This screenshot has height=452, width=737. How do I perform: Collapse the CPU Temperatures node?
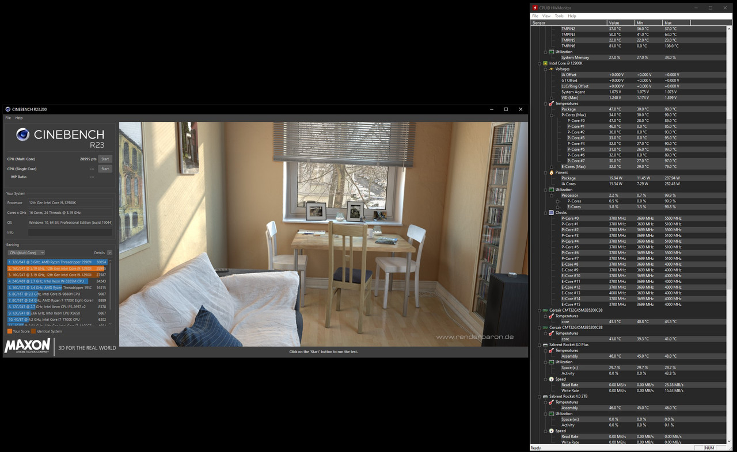[x=545, y=104]
